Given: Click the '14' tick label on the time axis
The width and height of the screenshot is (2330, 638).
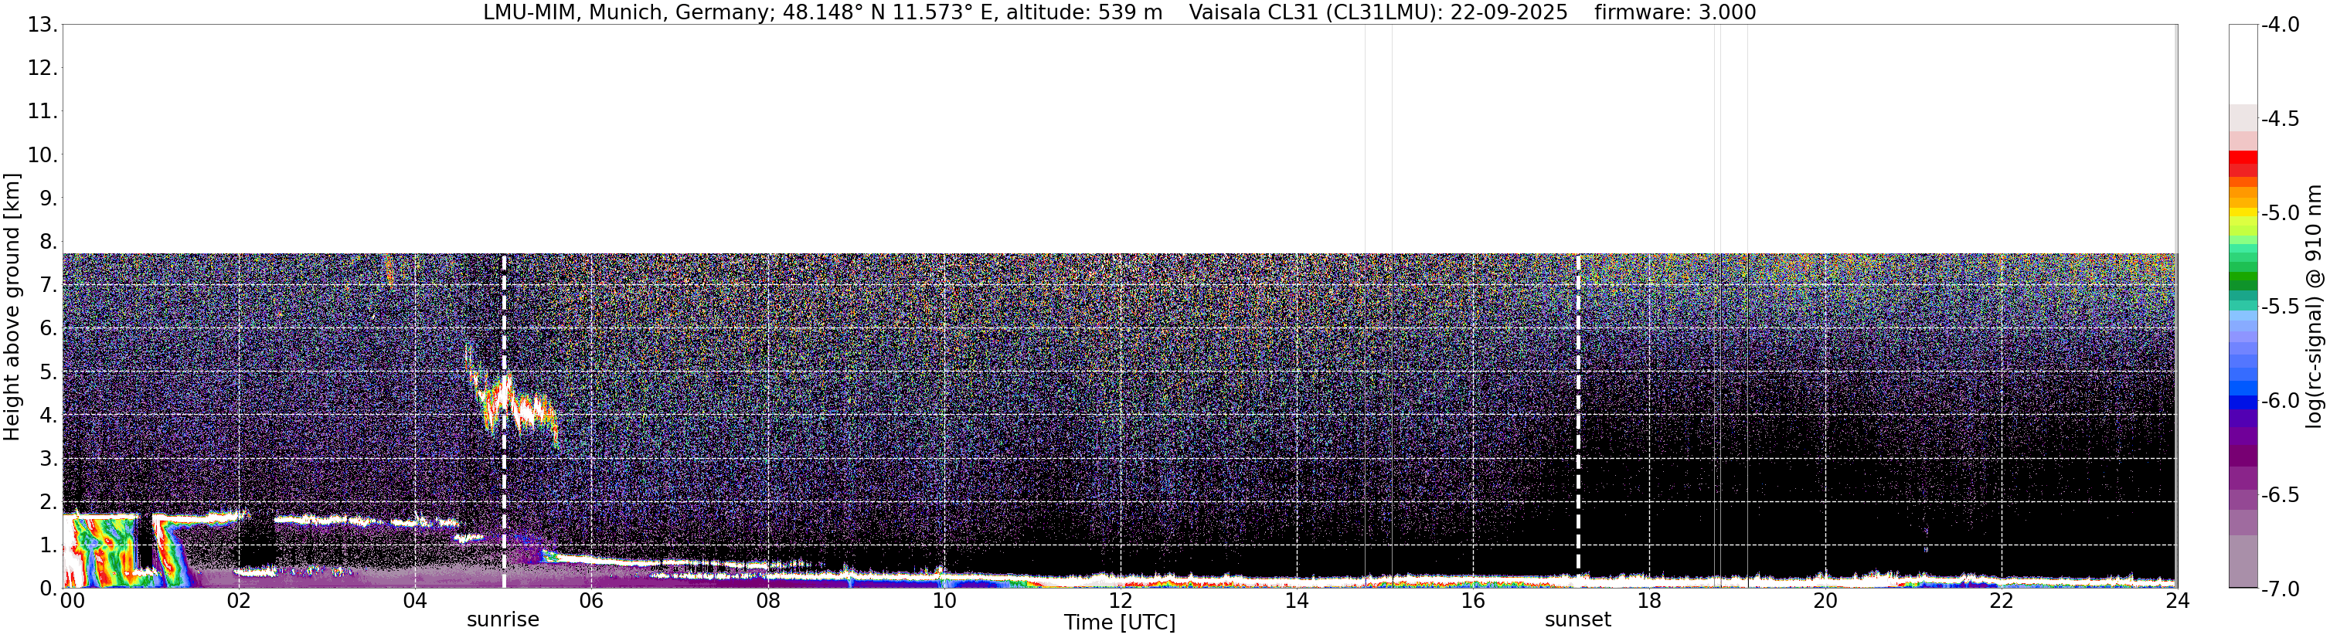Looking at the screenshot, I should click(1296, 601).
